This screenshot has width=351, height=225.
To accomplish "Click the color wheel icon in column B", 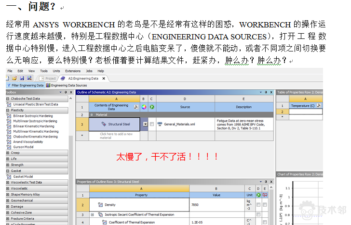I will (144, 107).
